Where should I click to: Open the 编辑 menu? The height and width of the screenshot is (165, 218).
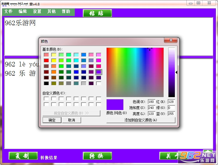coord(23,11)
